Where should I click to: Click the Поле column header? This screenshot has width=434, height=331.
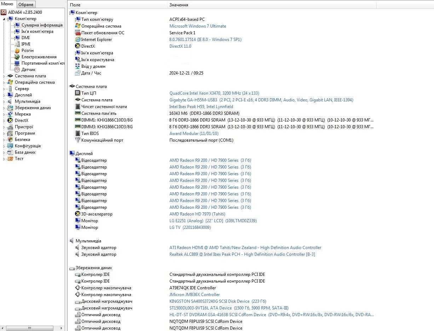pos(117,5)
